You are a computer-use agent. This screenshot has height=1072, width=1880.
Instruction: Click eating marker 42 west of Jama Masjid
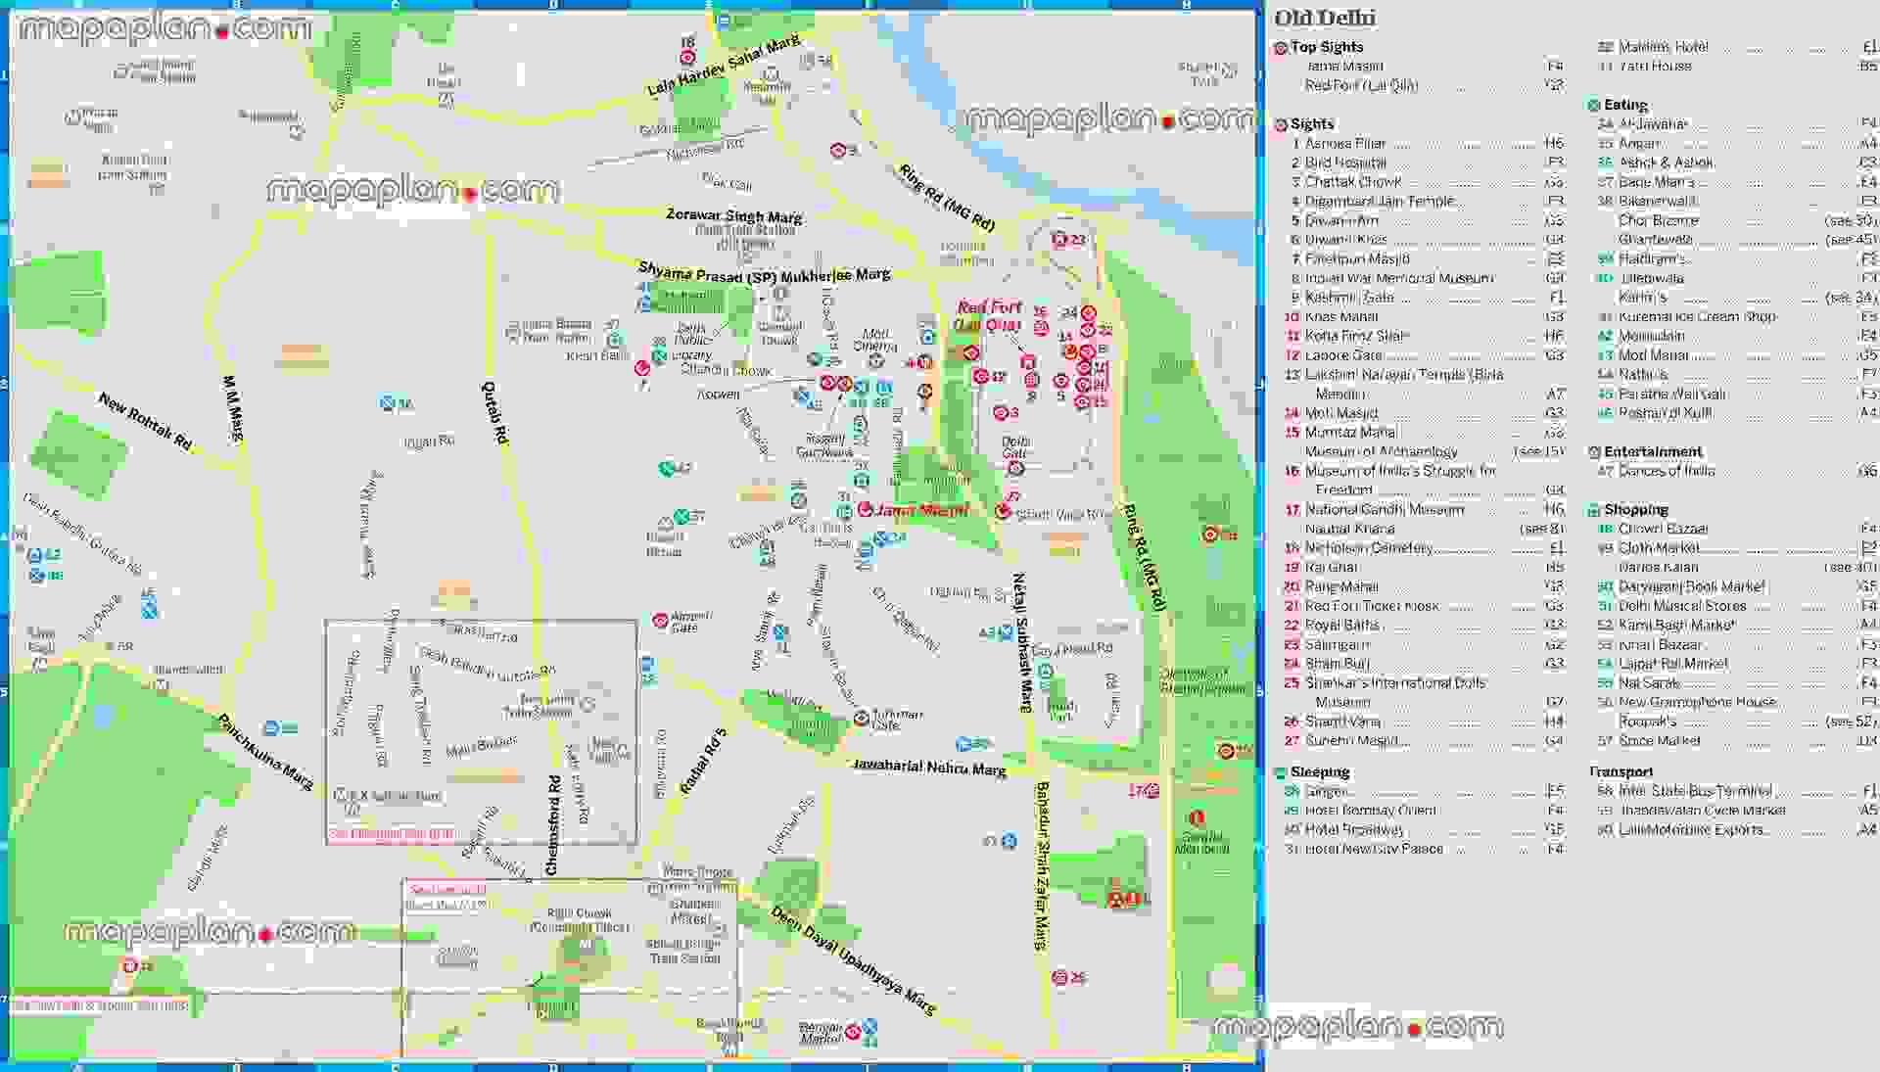point(666,469)
